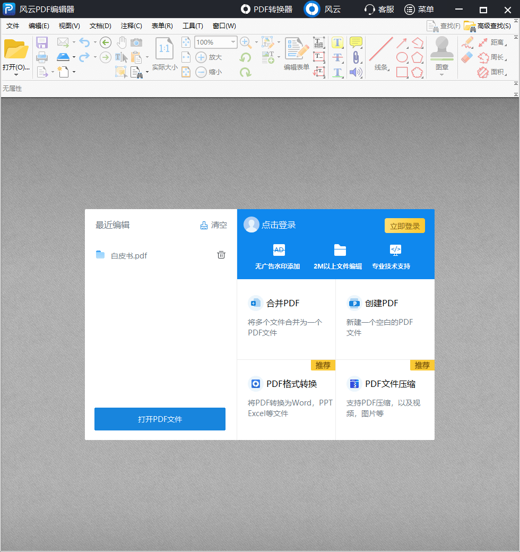Viewport: 520px width, 552px height.
Task: Click the 打开PDF文件 button
Action: click(160, 419)
